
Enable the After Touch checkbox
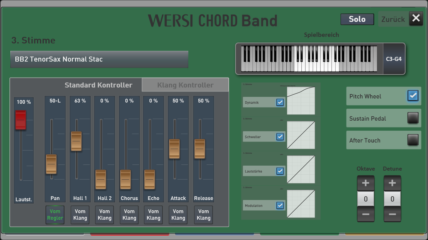413,140
